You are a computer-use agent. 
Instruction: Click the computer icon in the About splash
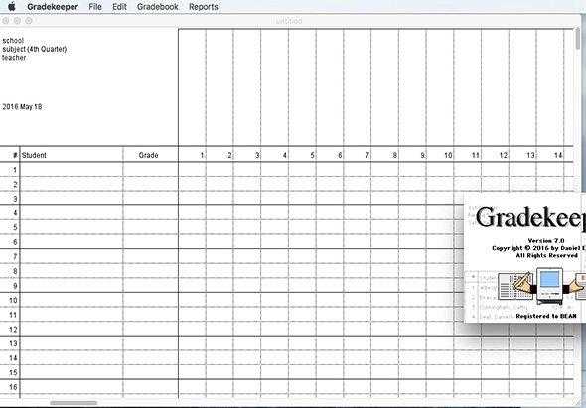click(549, 286)
